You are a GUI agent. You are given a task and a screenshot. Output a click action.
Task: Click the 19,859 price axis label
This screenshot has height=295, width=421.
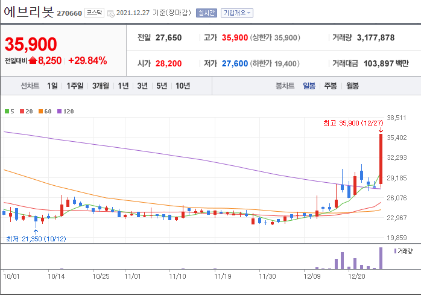tap(396, 238)
